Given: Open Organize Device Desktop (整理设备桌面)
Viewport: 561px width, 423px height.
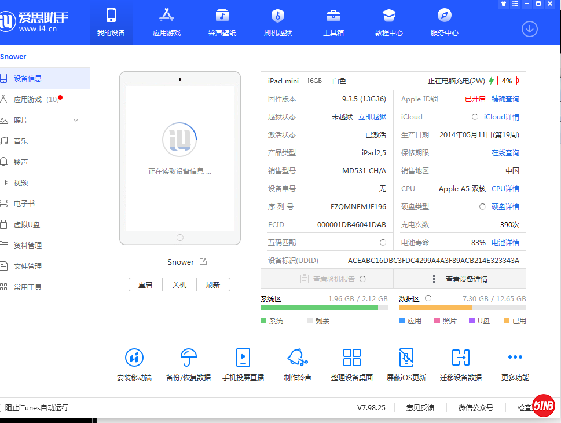Looking at the screenshot, I should pos(352,358).
